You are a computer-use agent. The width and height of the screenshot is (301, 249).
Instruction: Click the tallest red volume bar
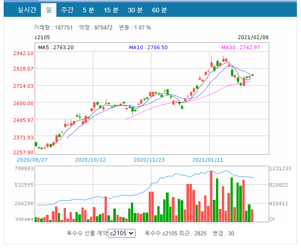211,196
